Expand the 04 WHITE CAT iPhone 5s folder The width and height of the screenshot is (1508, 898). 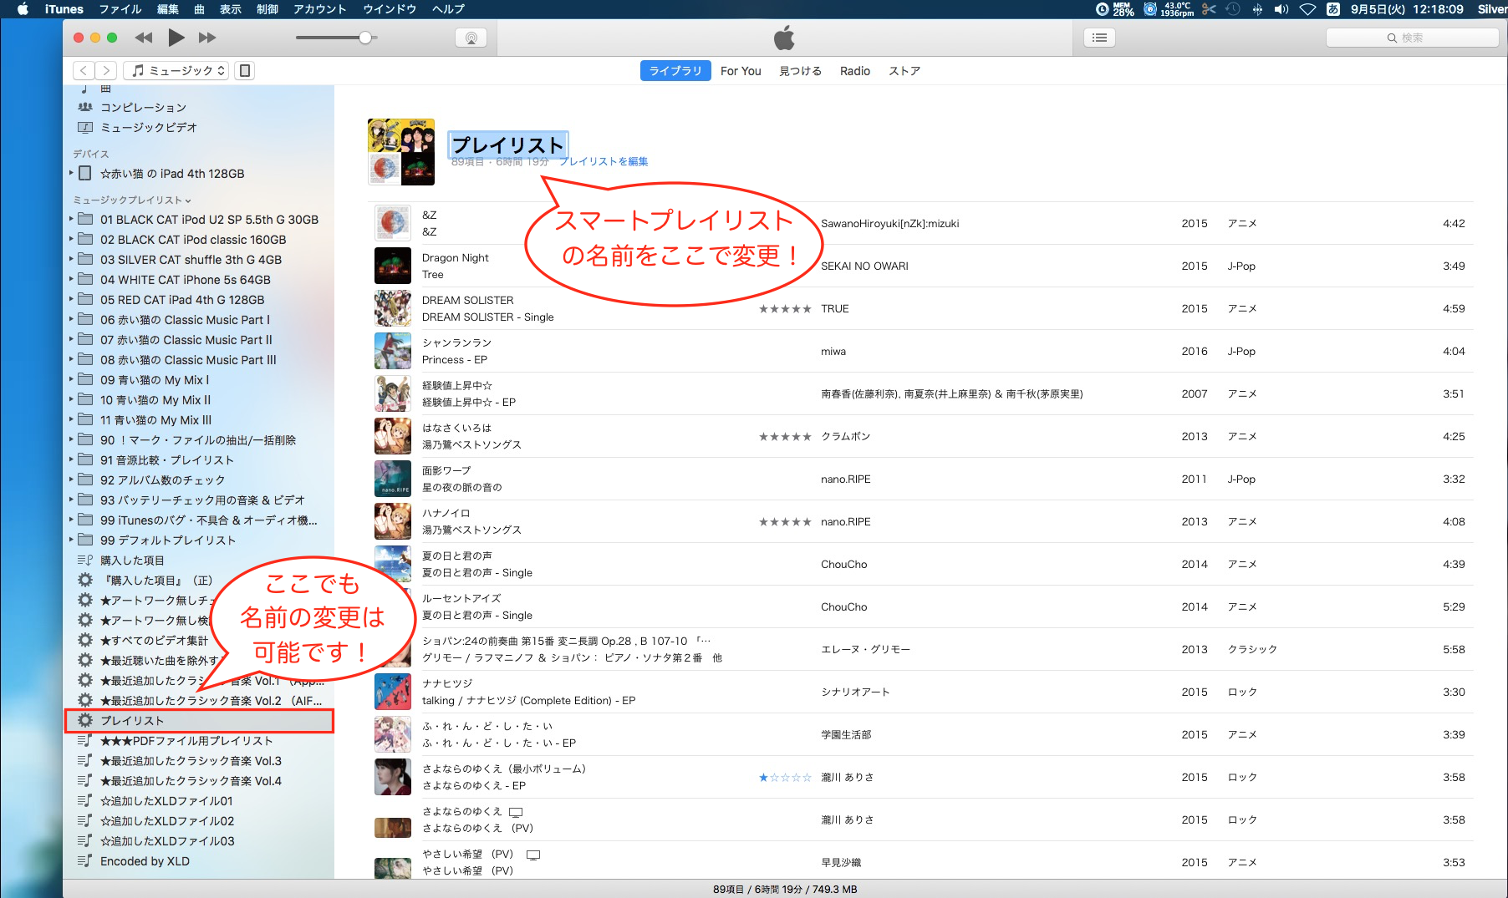(x=71, y=280)
